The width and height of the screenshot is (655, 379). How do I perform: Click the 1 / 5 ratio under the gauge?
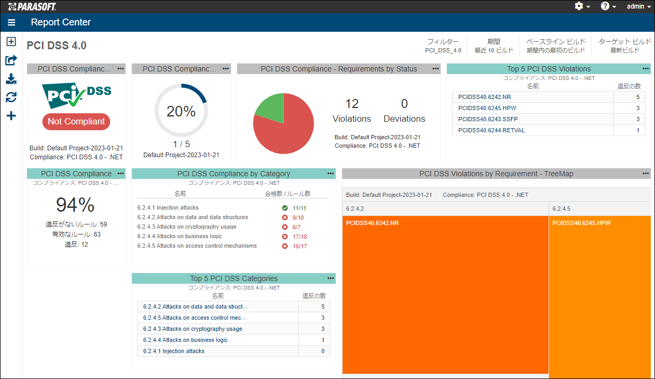(181, 144)
